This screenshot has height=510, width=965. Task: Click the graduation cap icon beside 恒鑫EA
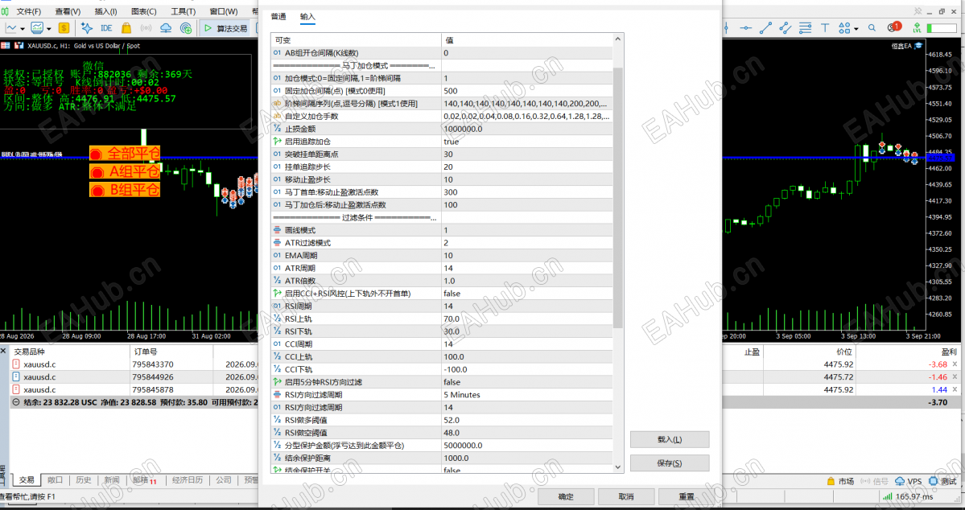918,46
